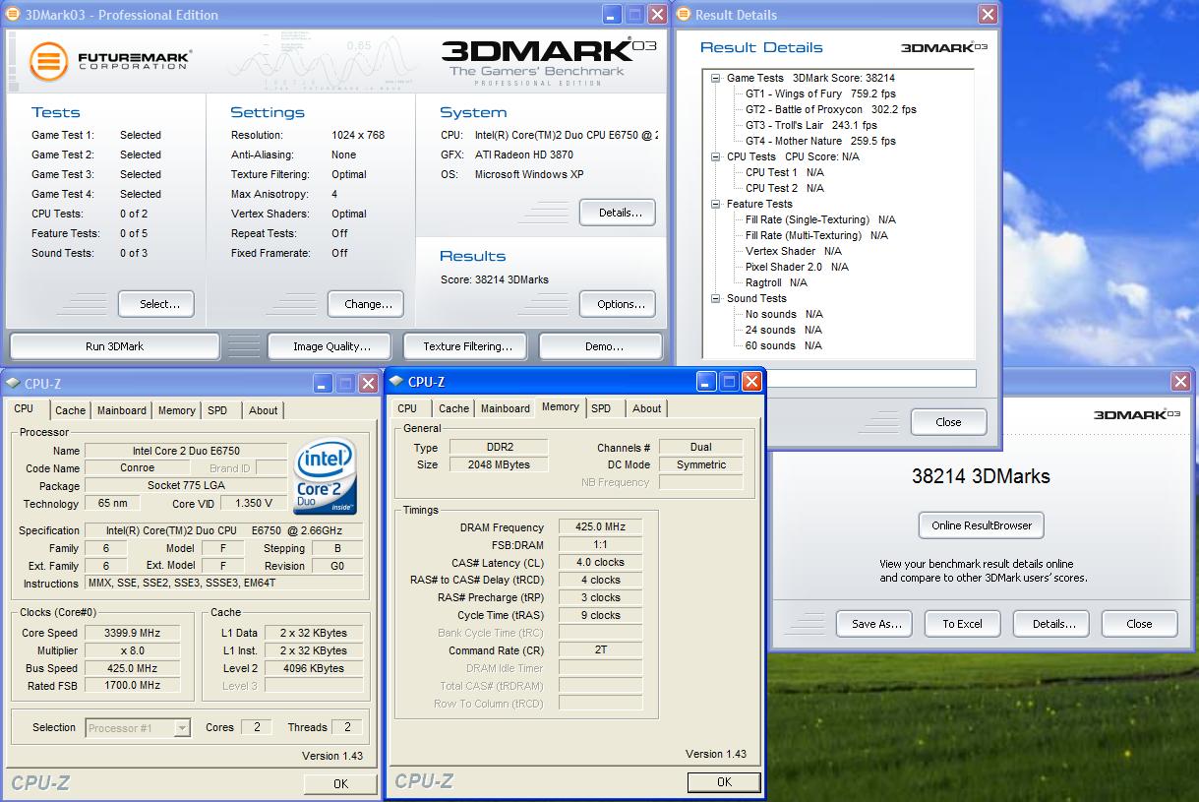
Task: Click system Details button in 3DMark03
Action: 618,212
